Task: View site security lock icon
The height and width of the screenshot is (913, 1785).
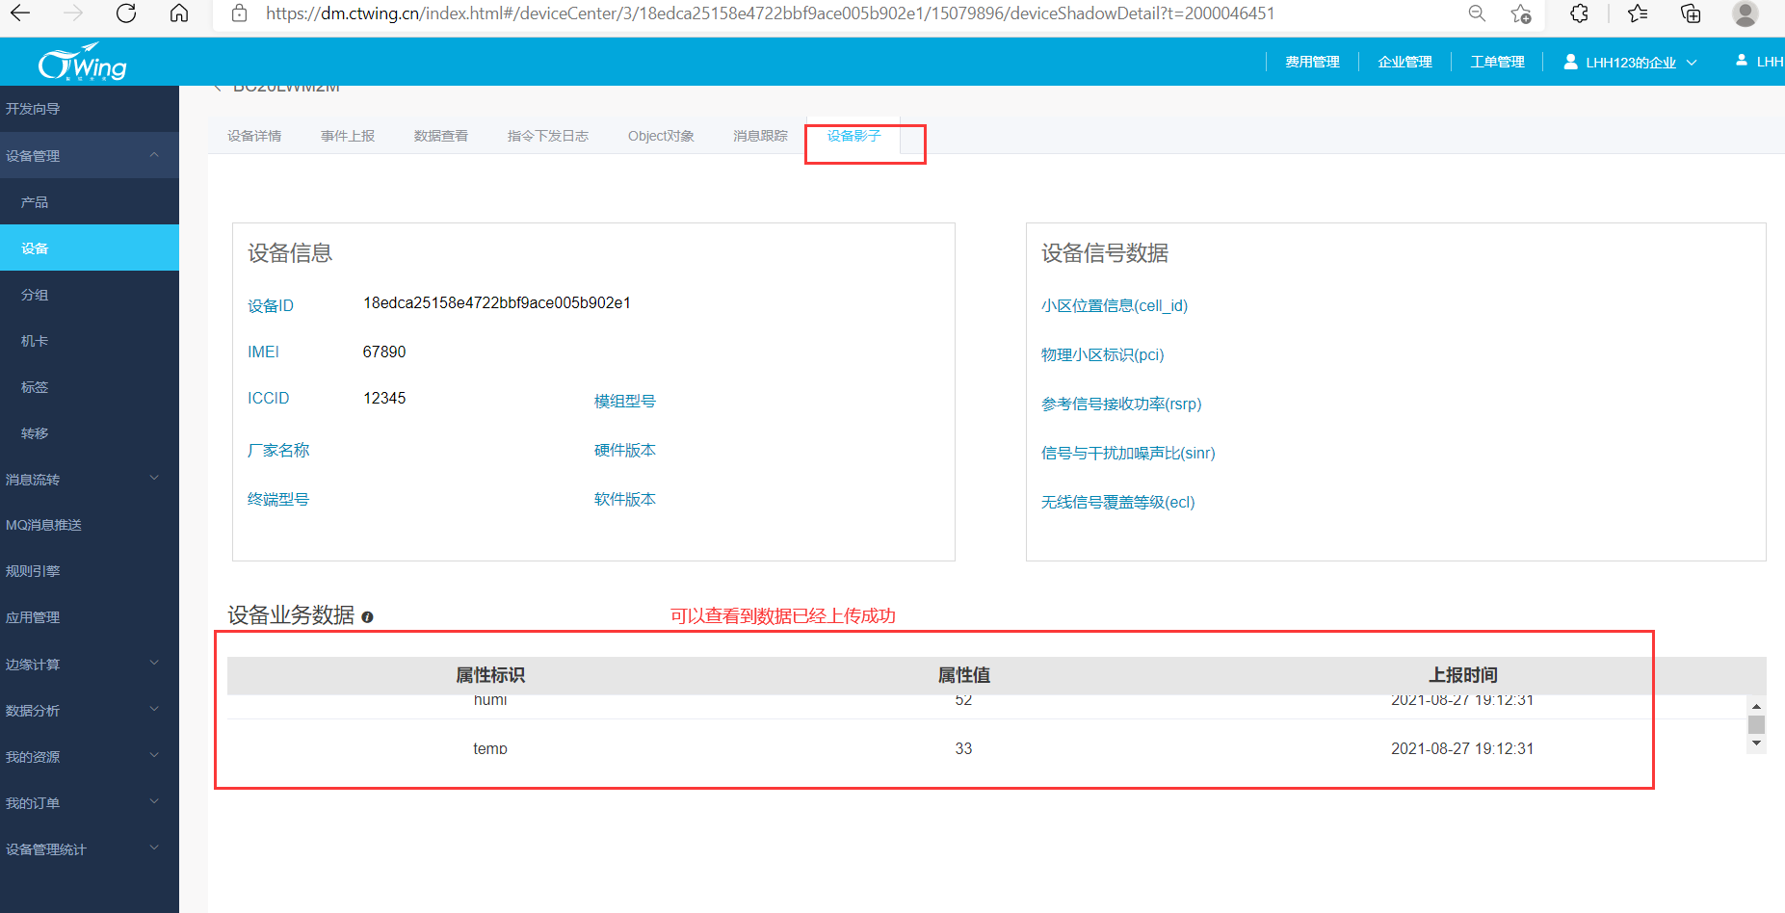Action: pos(240,13)
